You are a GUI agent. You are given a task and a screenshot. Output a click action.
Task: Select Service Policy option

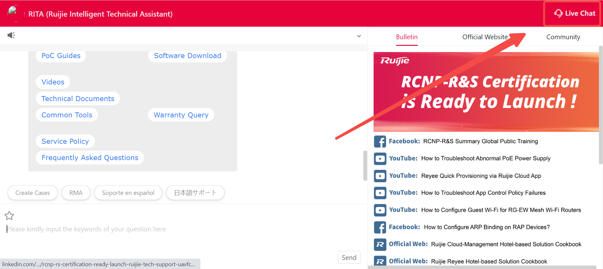tap(65, 141)
